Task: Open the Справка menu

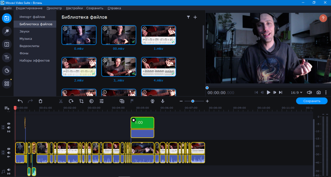Action: [114, 8]
